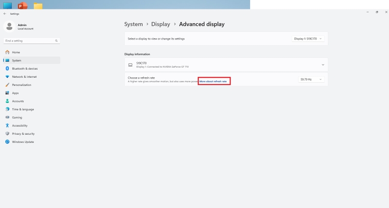
Task: Open Network & internet settings
Action: [x=32, y=77]
